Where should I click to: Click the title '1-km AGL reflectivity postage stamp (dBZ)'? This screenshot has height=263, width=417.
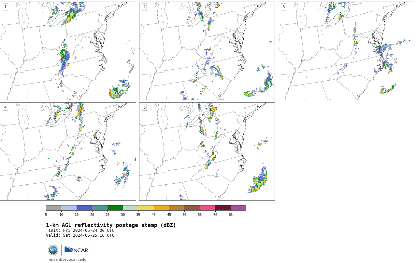click(111, 225)
